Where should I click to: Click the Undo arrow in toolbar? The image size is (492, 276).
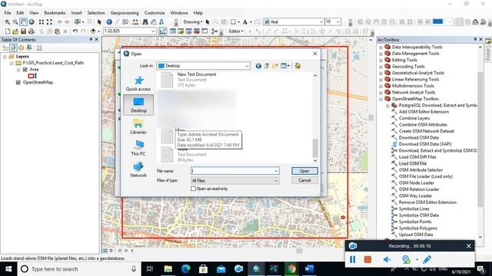(75, 31)
